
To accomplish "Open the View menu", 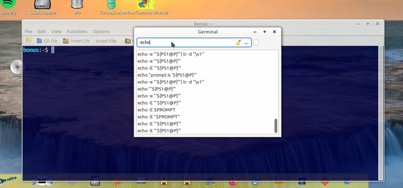I will pyautogui.click(x=56, y=31).
